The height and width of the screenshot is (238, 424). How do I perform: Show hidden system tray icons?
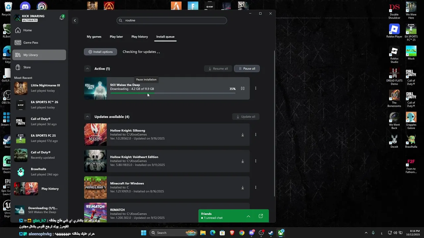tap(366, 233)
